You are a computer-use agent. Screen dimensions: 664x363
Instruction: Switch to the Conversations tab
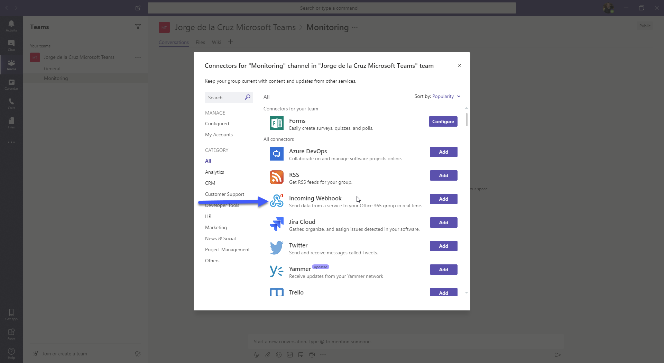pyautogui.click(x=174, y=42)
